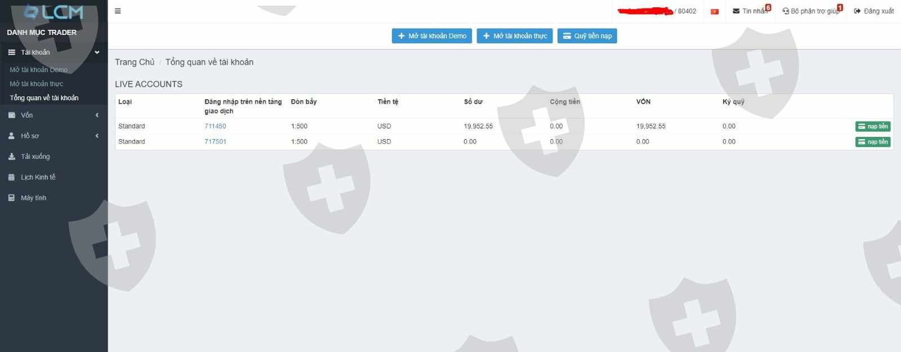Click the Số dư column header
This screenshot has height=352, width=901.
point(473,102)
